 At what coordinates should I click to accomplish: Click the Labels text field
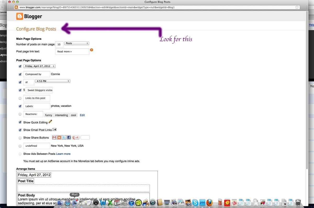point(37,106)
